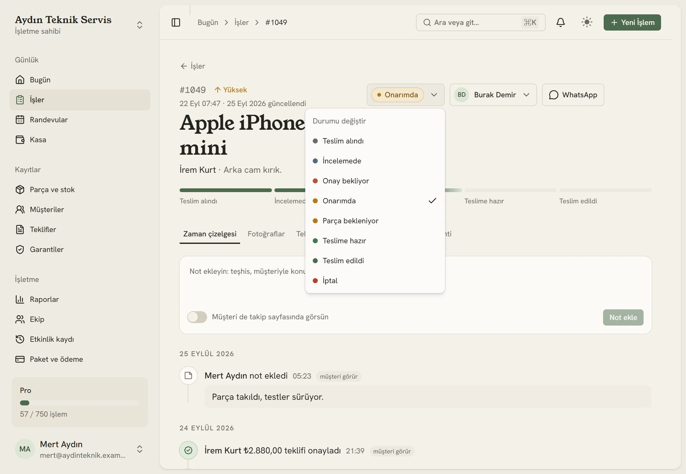
Task: Choose Teslim edildi in status menu
Action: click(x=375, y=261)
